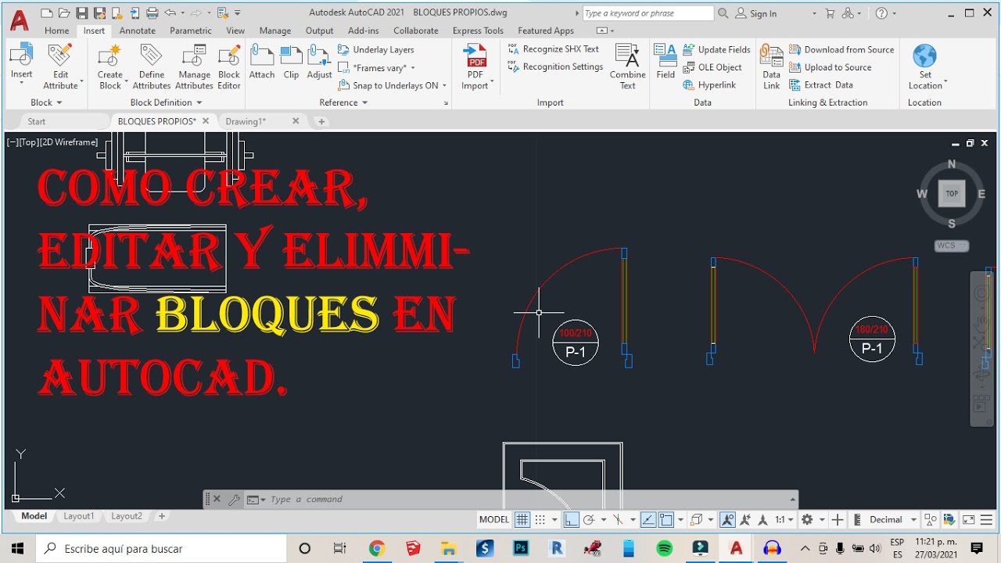Click Underlay Layers button
The height and width of the screenshot is (563, 1001).
(376, 50)
